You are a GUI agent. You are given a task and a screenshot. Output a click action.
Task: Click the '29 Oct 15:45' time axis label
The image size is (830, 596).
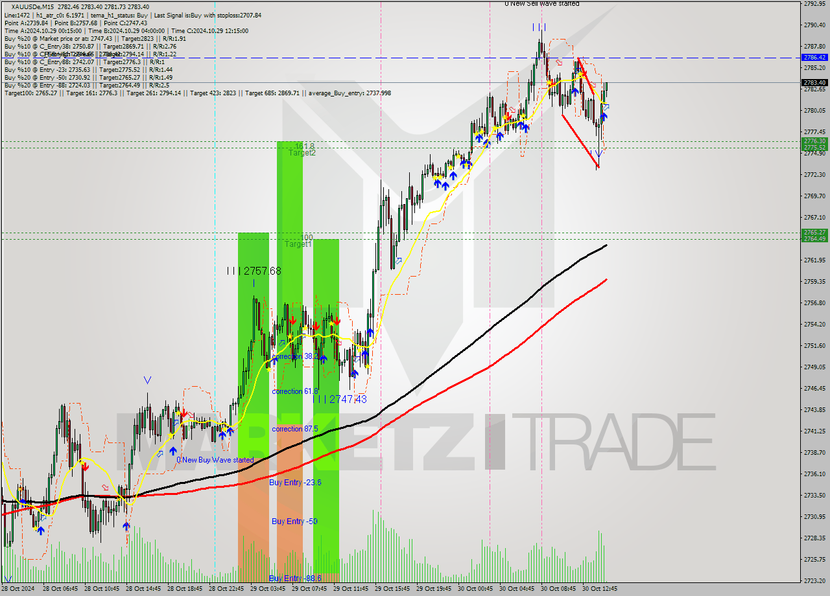click(x=392, y=589)
